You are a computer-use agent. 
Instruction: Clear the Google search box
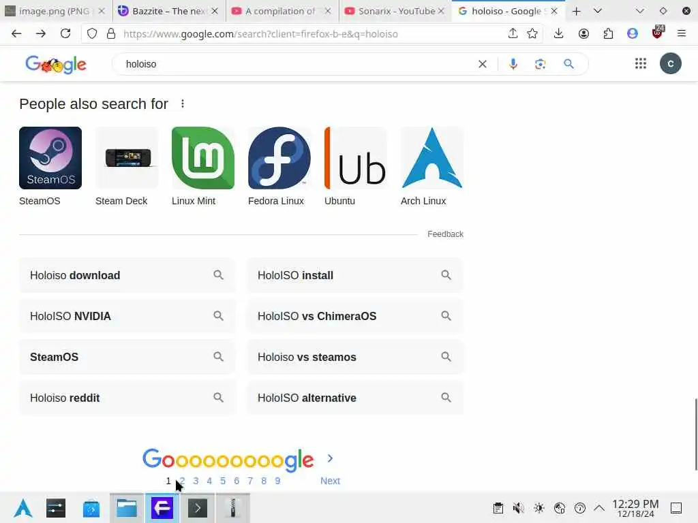click(x=483, y=64)
